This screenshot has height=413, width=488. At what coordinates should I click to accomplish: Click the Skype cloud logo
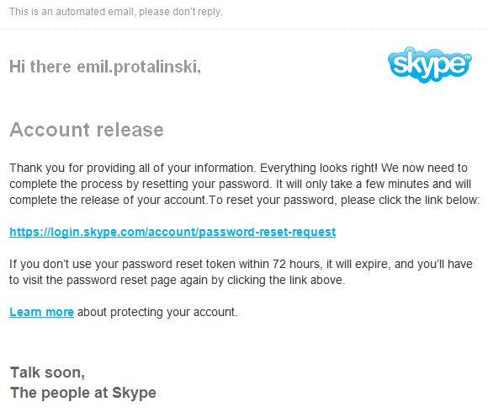430,65
